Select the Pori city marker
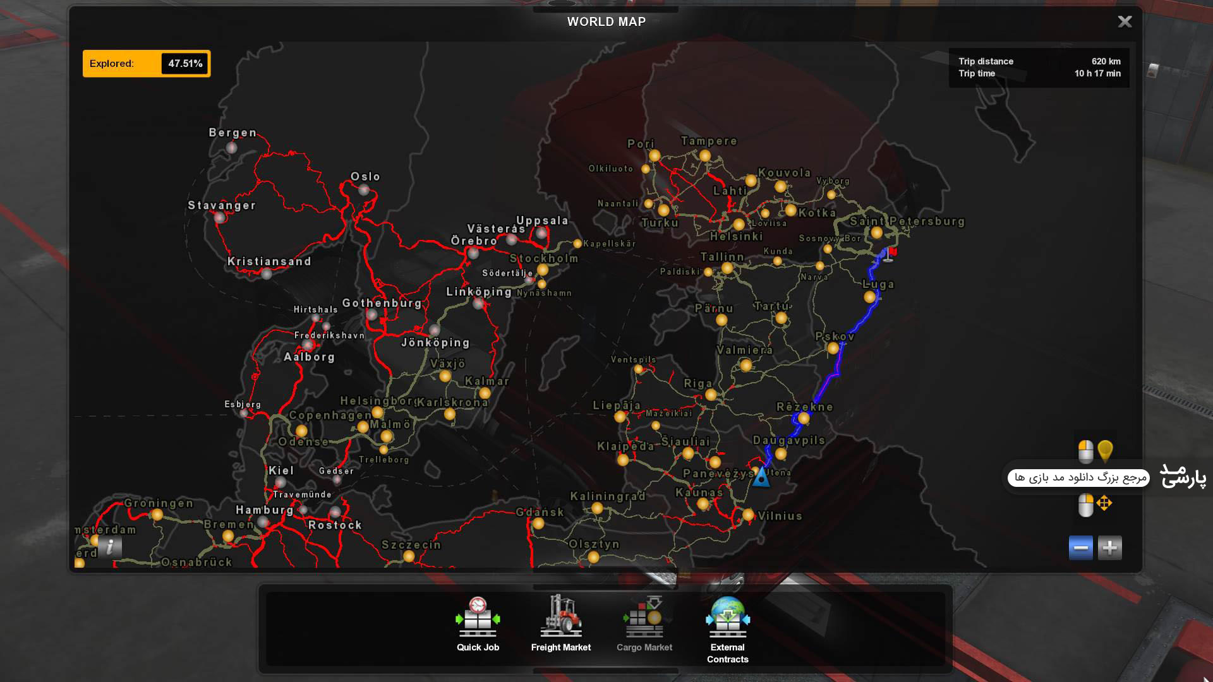The width and height of the screenshot is (1213, 682). click(x=655, y=155)
